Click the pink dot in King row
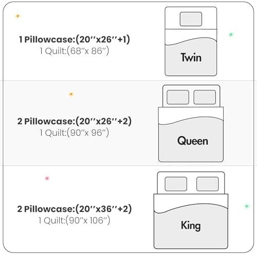 point(47,178)
